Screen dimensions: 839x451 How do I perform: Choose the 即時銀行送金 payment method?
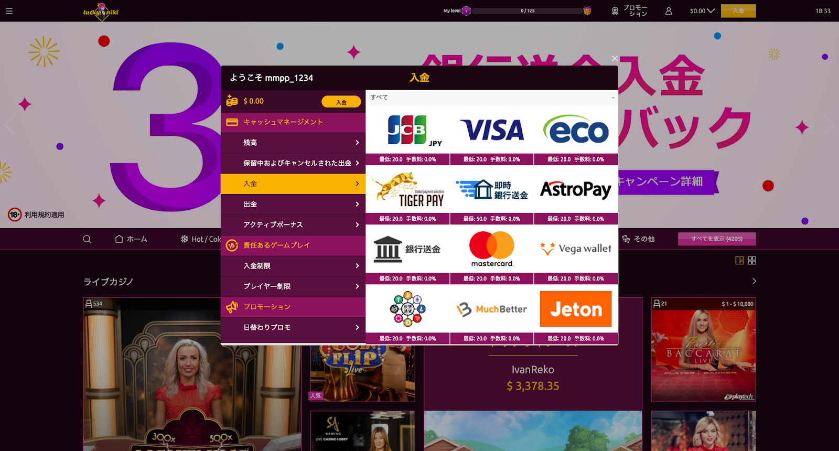coord(492,195)
